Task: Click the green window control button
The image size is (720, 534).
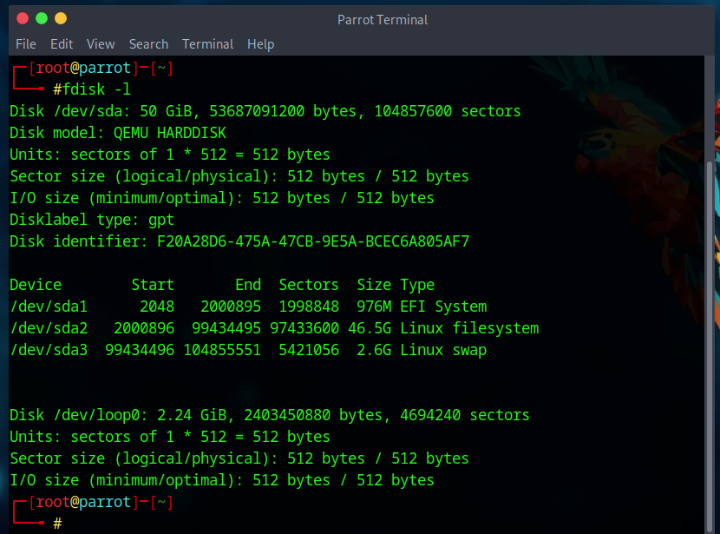Action: [x=41, y=18]
